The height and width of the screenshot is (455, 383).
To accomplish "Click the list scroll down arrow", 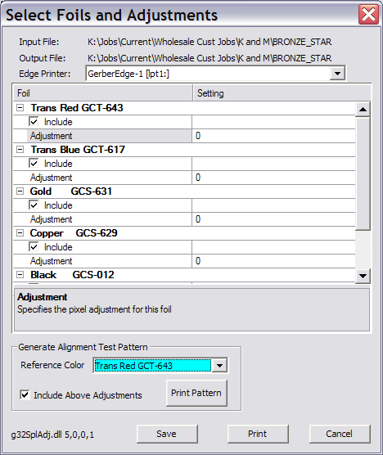I will pyautogui.click(x=363, y=276).
